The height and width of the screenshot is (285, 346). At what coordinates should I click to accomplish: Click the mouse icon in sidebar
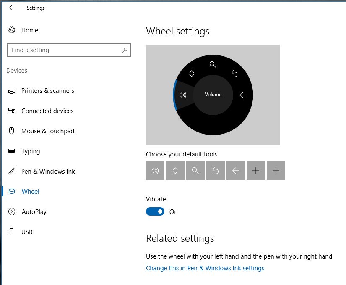point(11,131)
